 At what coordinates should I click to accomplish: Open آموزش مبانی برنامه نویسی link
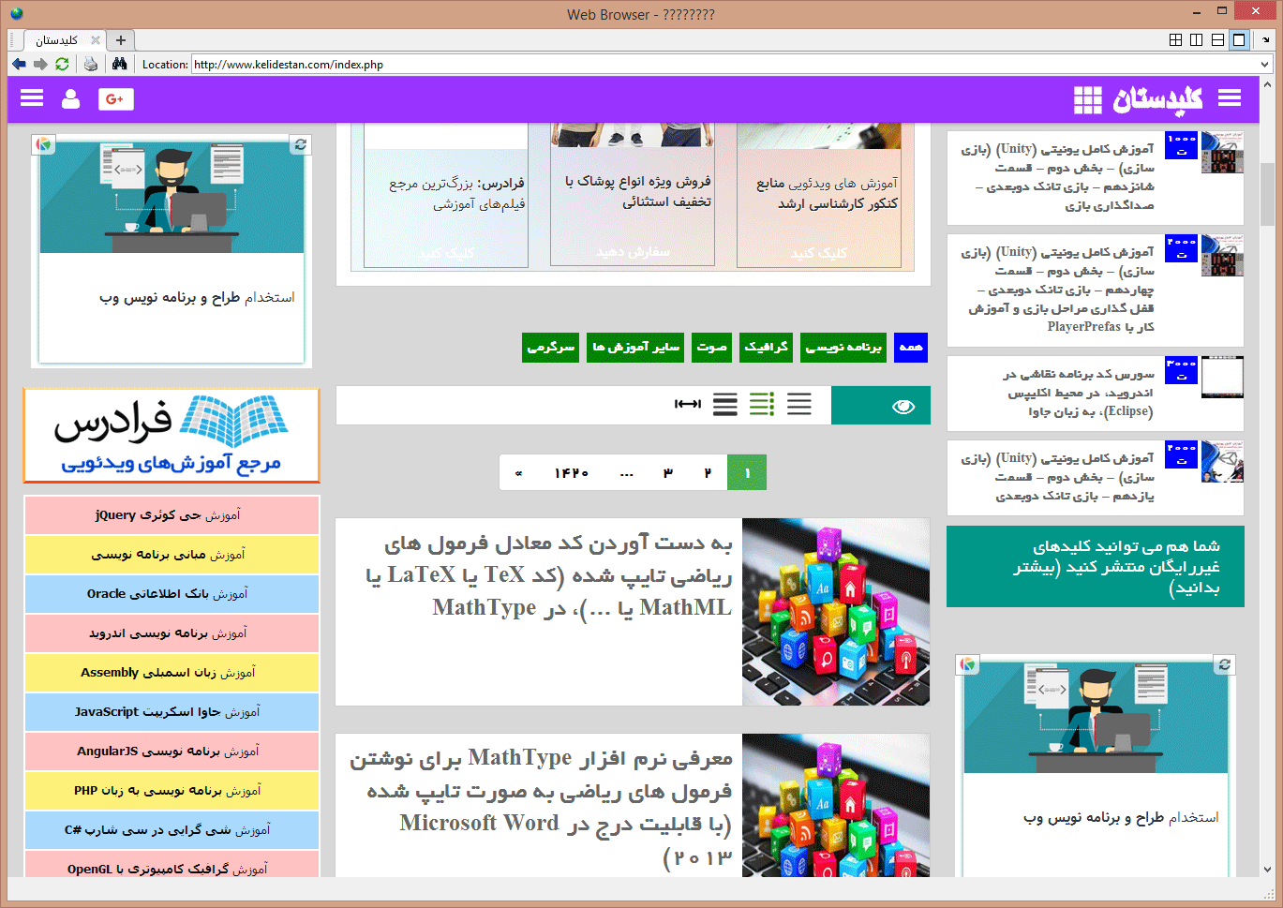(172, 555)
